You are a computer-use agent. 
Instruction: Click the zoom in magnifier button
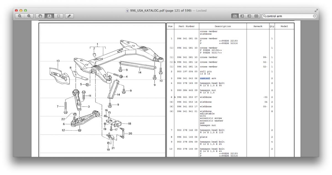click(28, 16)
